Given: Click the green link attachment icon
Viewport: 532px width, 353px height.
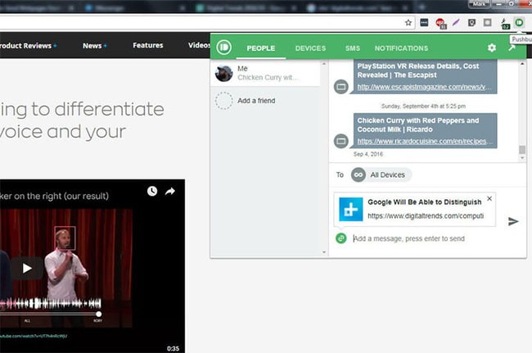Looking at the screenshot, I should pos(341,238).
